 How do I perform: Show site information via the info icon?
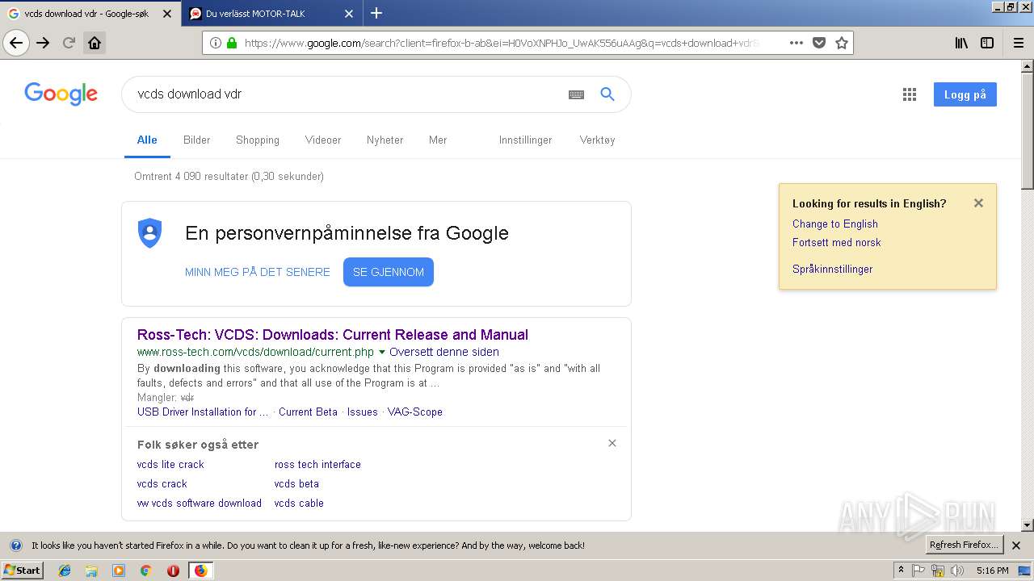(216, 43)
